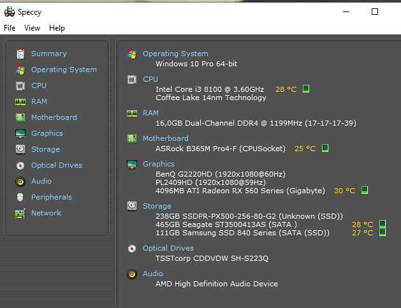
Task: Open the Help menu
Action: click(57, 27)
